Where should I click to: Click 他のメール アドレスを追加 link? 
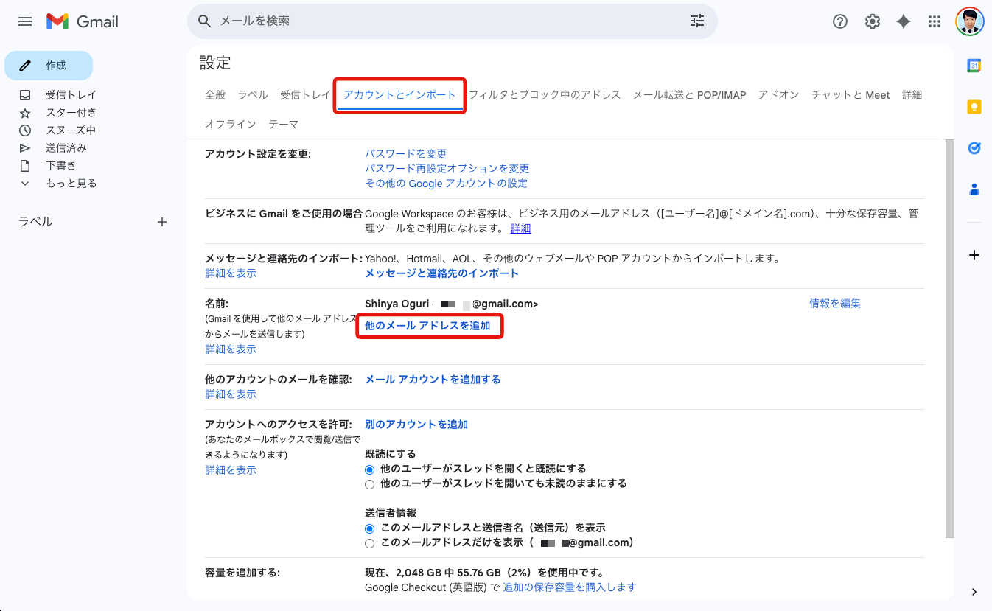tap(427, 326)
